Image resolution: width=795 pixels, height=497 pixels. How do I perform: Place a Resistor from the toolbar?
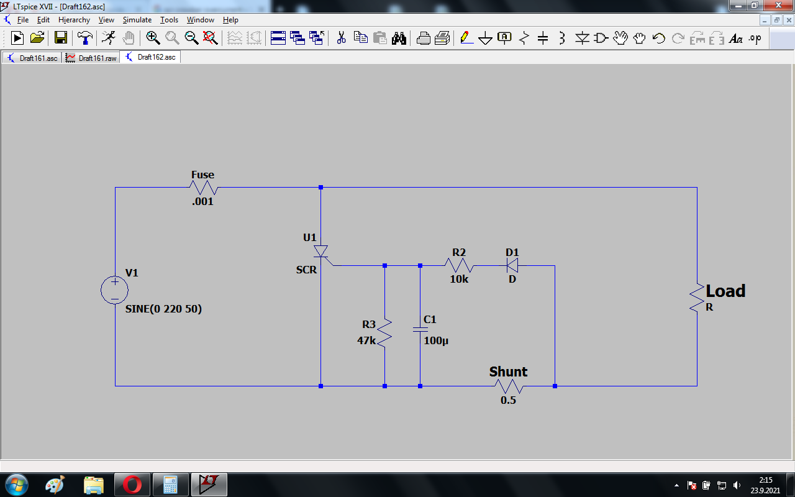coord(524,38)
